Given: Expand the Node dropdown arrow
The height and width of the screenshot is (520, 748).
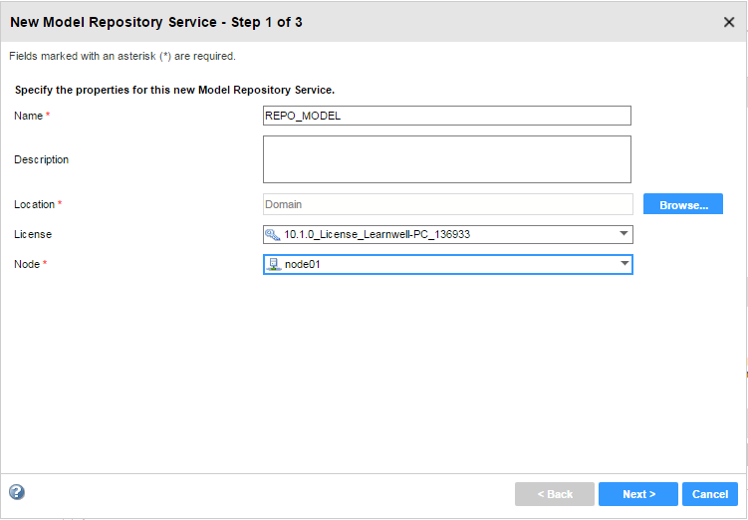Looking at the screenshot, I should coord(623,264).
